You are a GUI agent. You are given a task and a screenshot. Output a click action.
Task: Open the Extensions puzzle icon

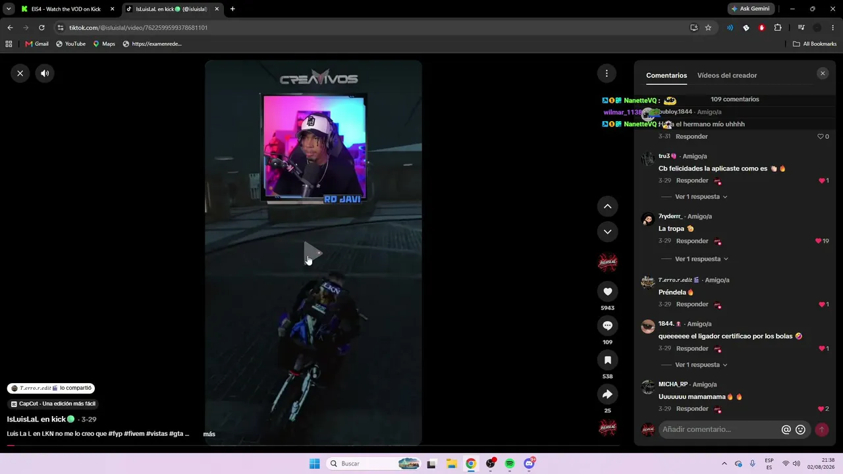point(778,28)
